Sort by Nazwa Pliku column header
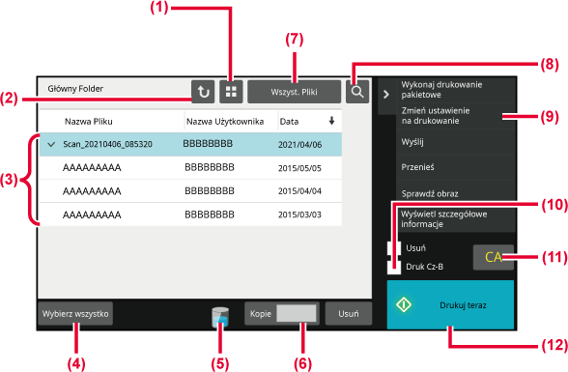The height and width of the screenshot is (372, 568). pos(89,122)
